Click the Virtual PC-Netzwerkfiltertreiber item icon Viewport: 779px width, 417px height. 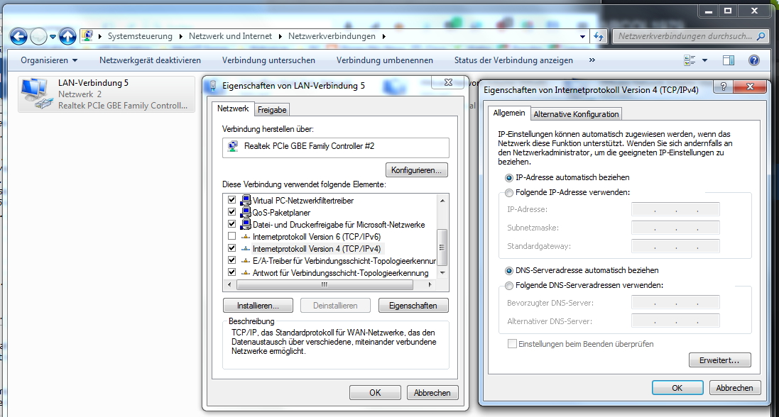pos(246,200)
